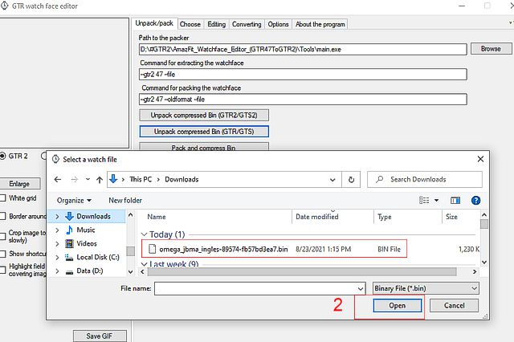Switch to the Options tab
514x342 pixels.
pos(278,24)
